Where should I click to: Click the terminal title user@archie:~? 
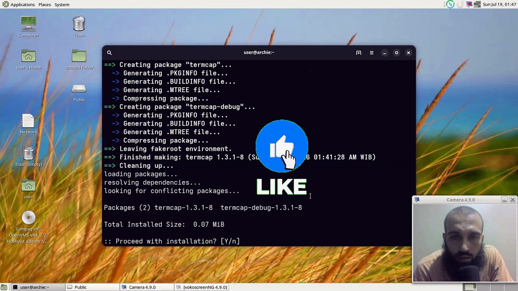[x=259, y=52]
